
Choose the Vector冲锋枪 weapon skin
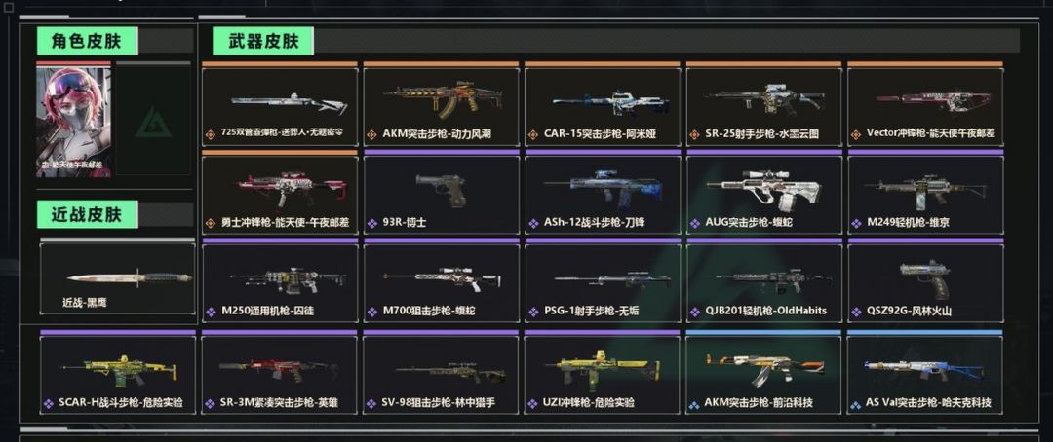pyautogui.click(x=925, y=104)
